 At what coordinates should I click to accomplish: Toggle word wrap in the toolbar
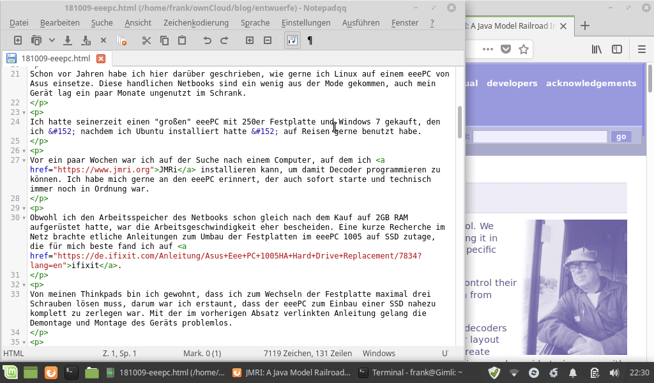click(x=292, y=40)
